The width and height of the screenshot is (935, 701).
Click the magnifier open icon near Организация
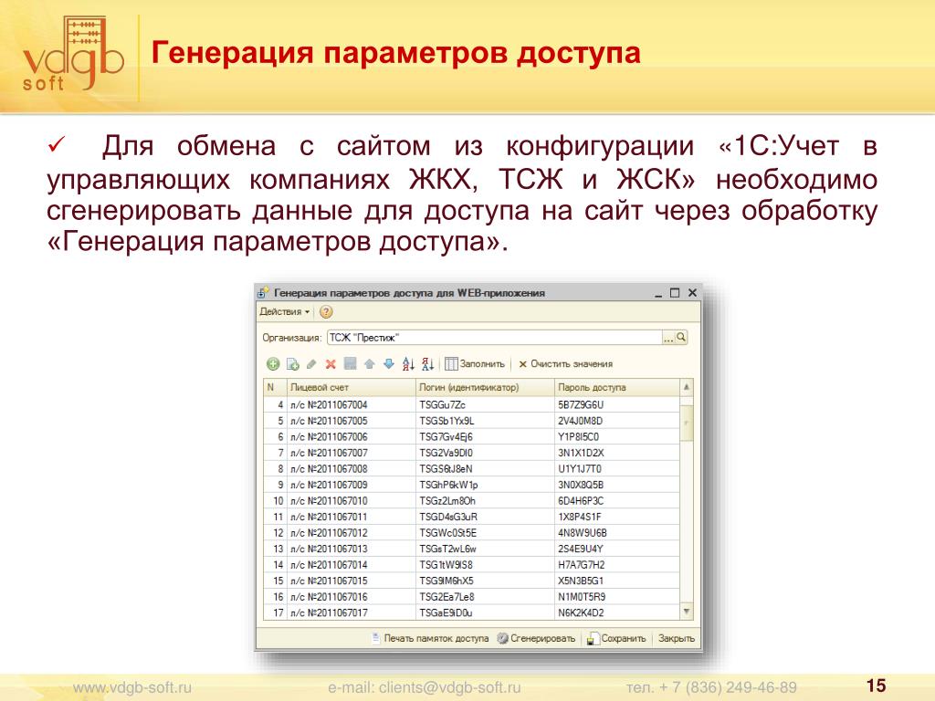pyautogui.click(x=681, y=338)
